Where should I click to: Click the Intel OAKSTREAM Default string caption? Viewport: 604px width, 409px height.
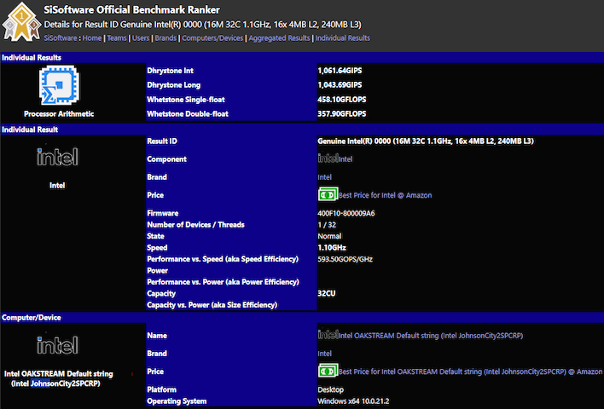tap(59, 378)
